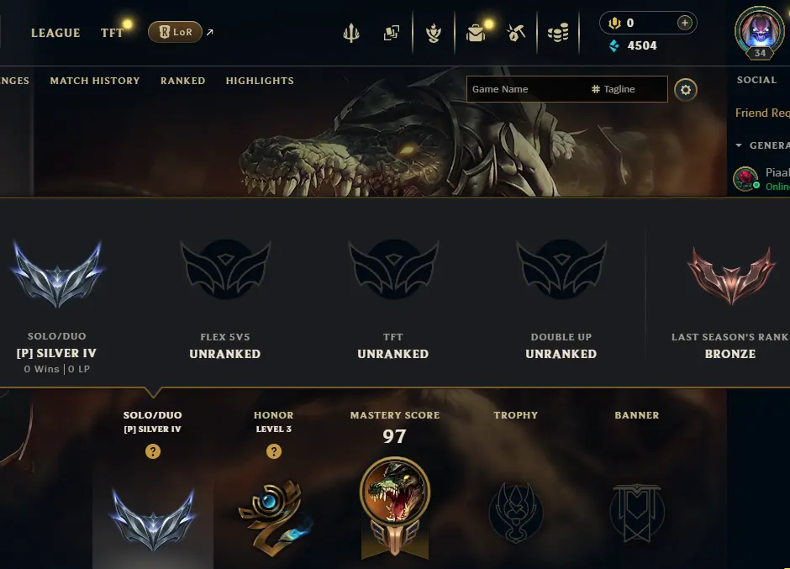Switch to the TFT tab

[112, 34]
